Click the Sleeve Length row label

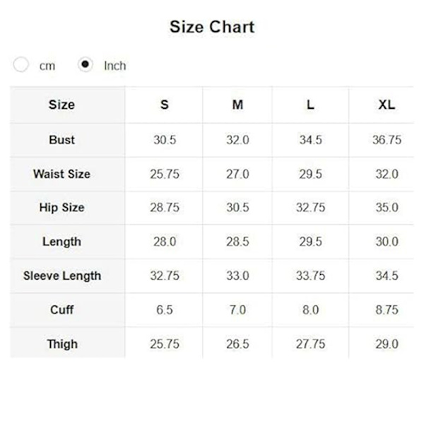tap(61, 276)
